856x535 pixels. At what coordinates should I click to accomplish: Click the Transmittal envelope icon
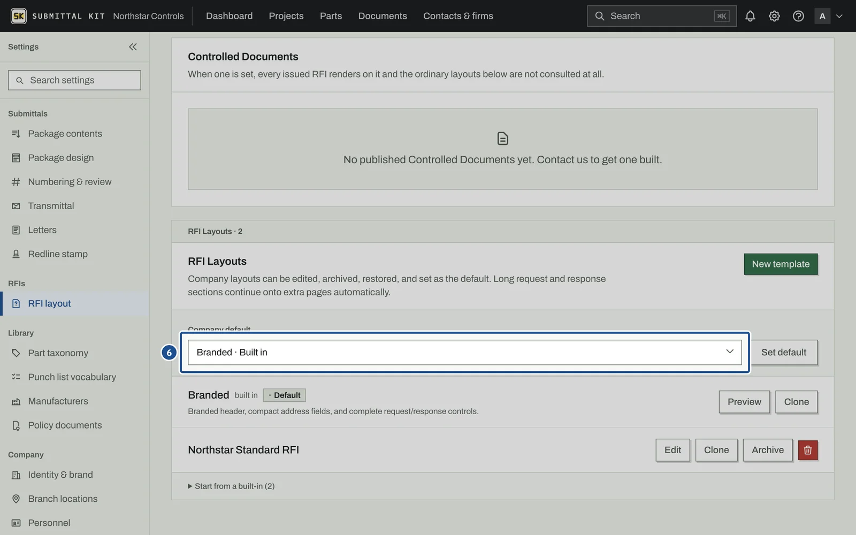[16, 206]
